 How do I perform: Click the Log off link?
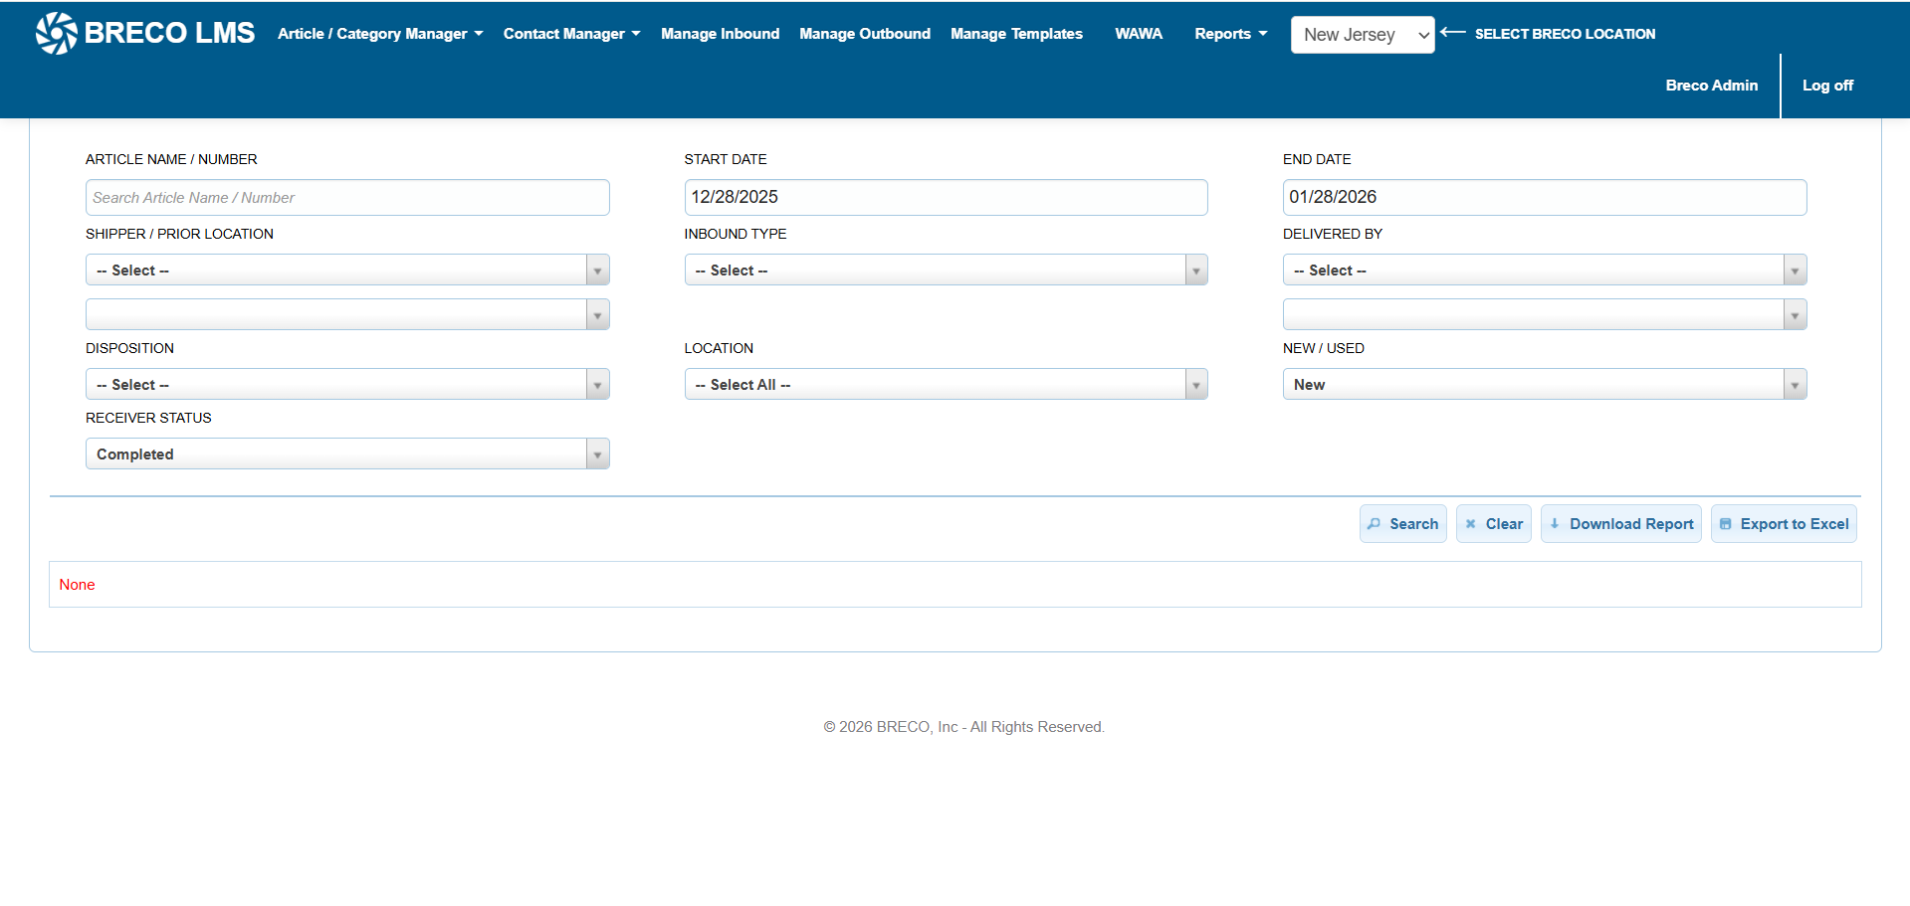pyautogui.click(x=1826, y=86)
